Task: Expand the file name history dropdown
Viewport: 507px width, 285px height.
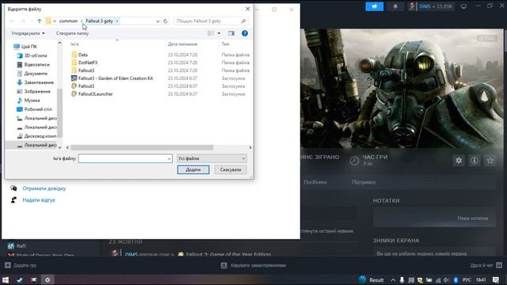Action: (169, 158)
